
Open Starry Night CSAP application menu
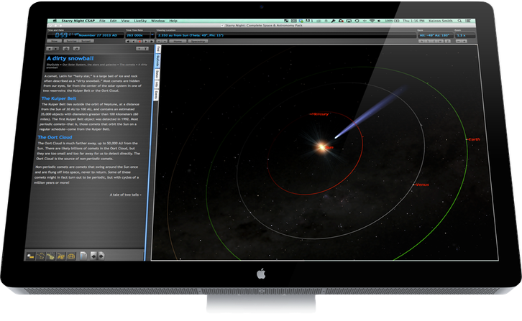pyautogui.click(x=78, y=21)
